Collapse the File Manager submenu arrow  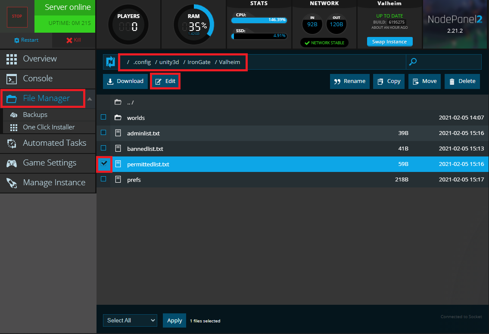pos(90,99)
